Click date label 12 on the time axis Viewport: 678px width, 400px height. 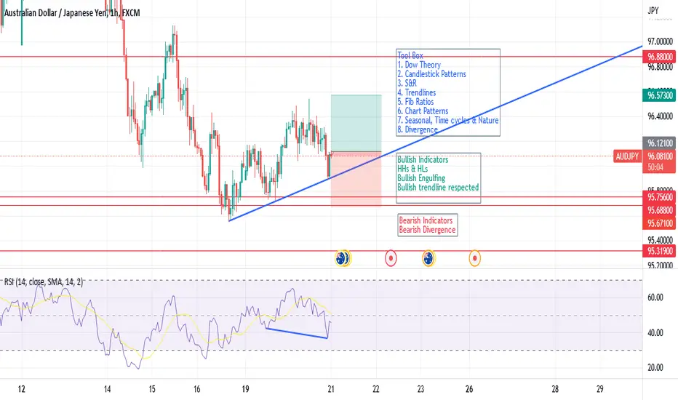tap(22, 389)
